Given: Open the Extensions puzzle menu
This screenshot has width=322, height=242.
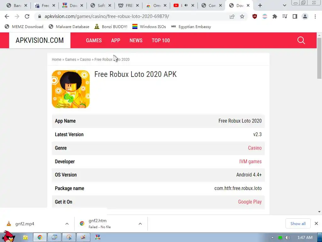Looking at the screenshot, I should pyautogui.click(x=275, y=16).
